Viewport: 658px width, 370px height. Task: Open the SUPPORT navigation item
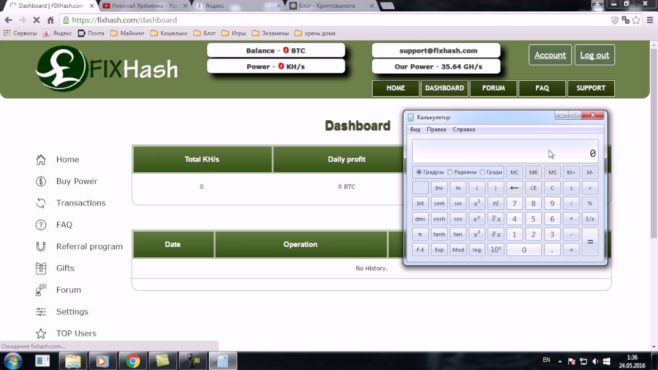(591, 88)
